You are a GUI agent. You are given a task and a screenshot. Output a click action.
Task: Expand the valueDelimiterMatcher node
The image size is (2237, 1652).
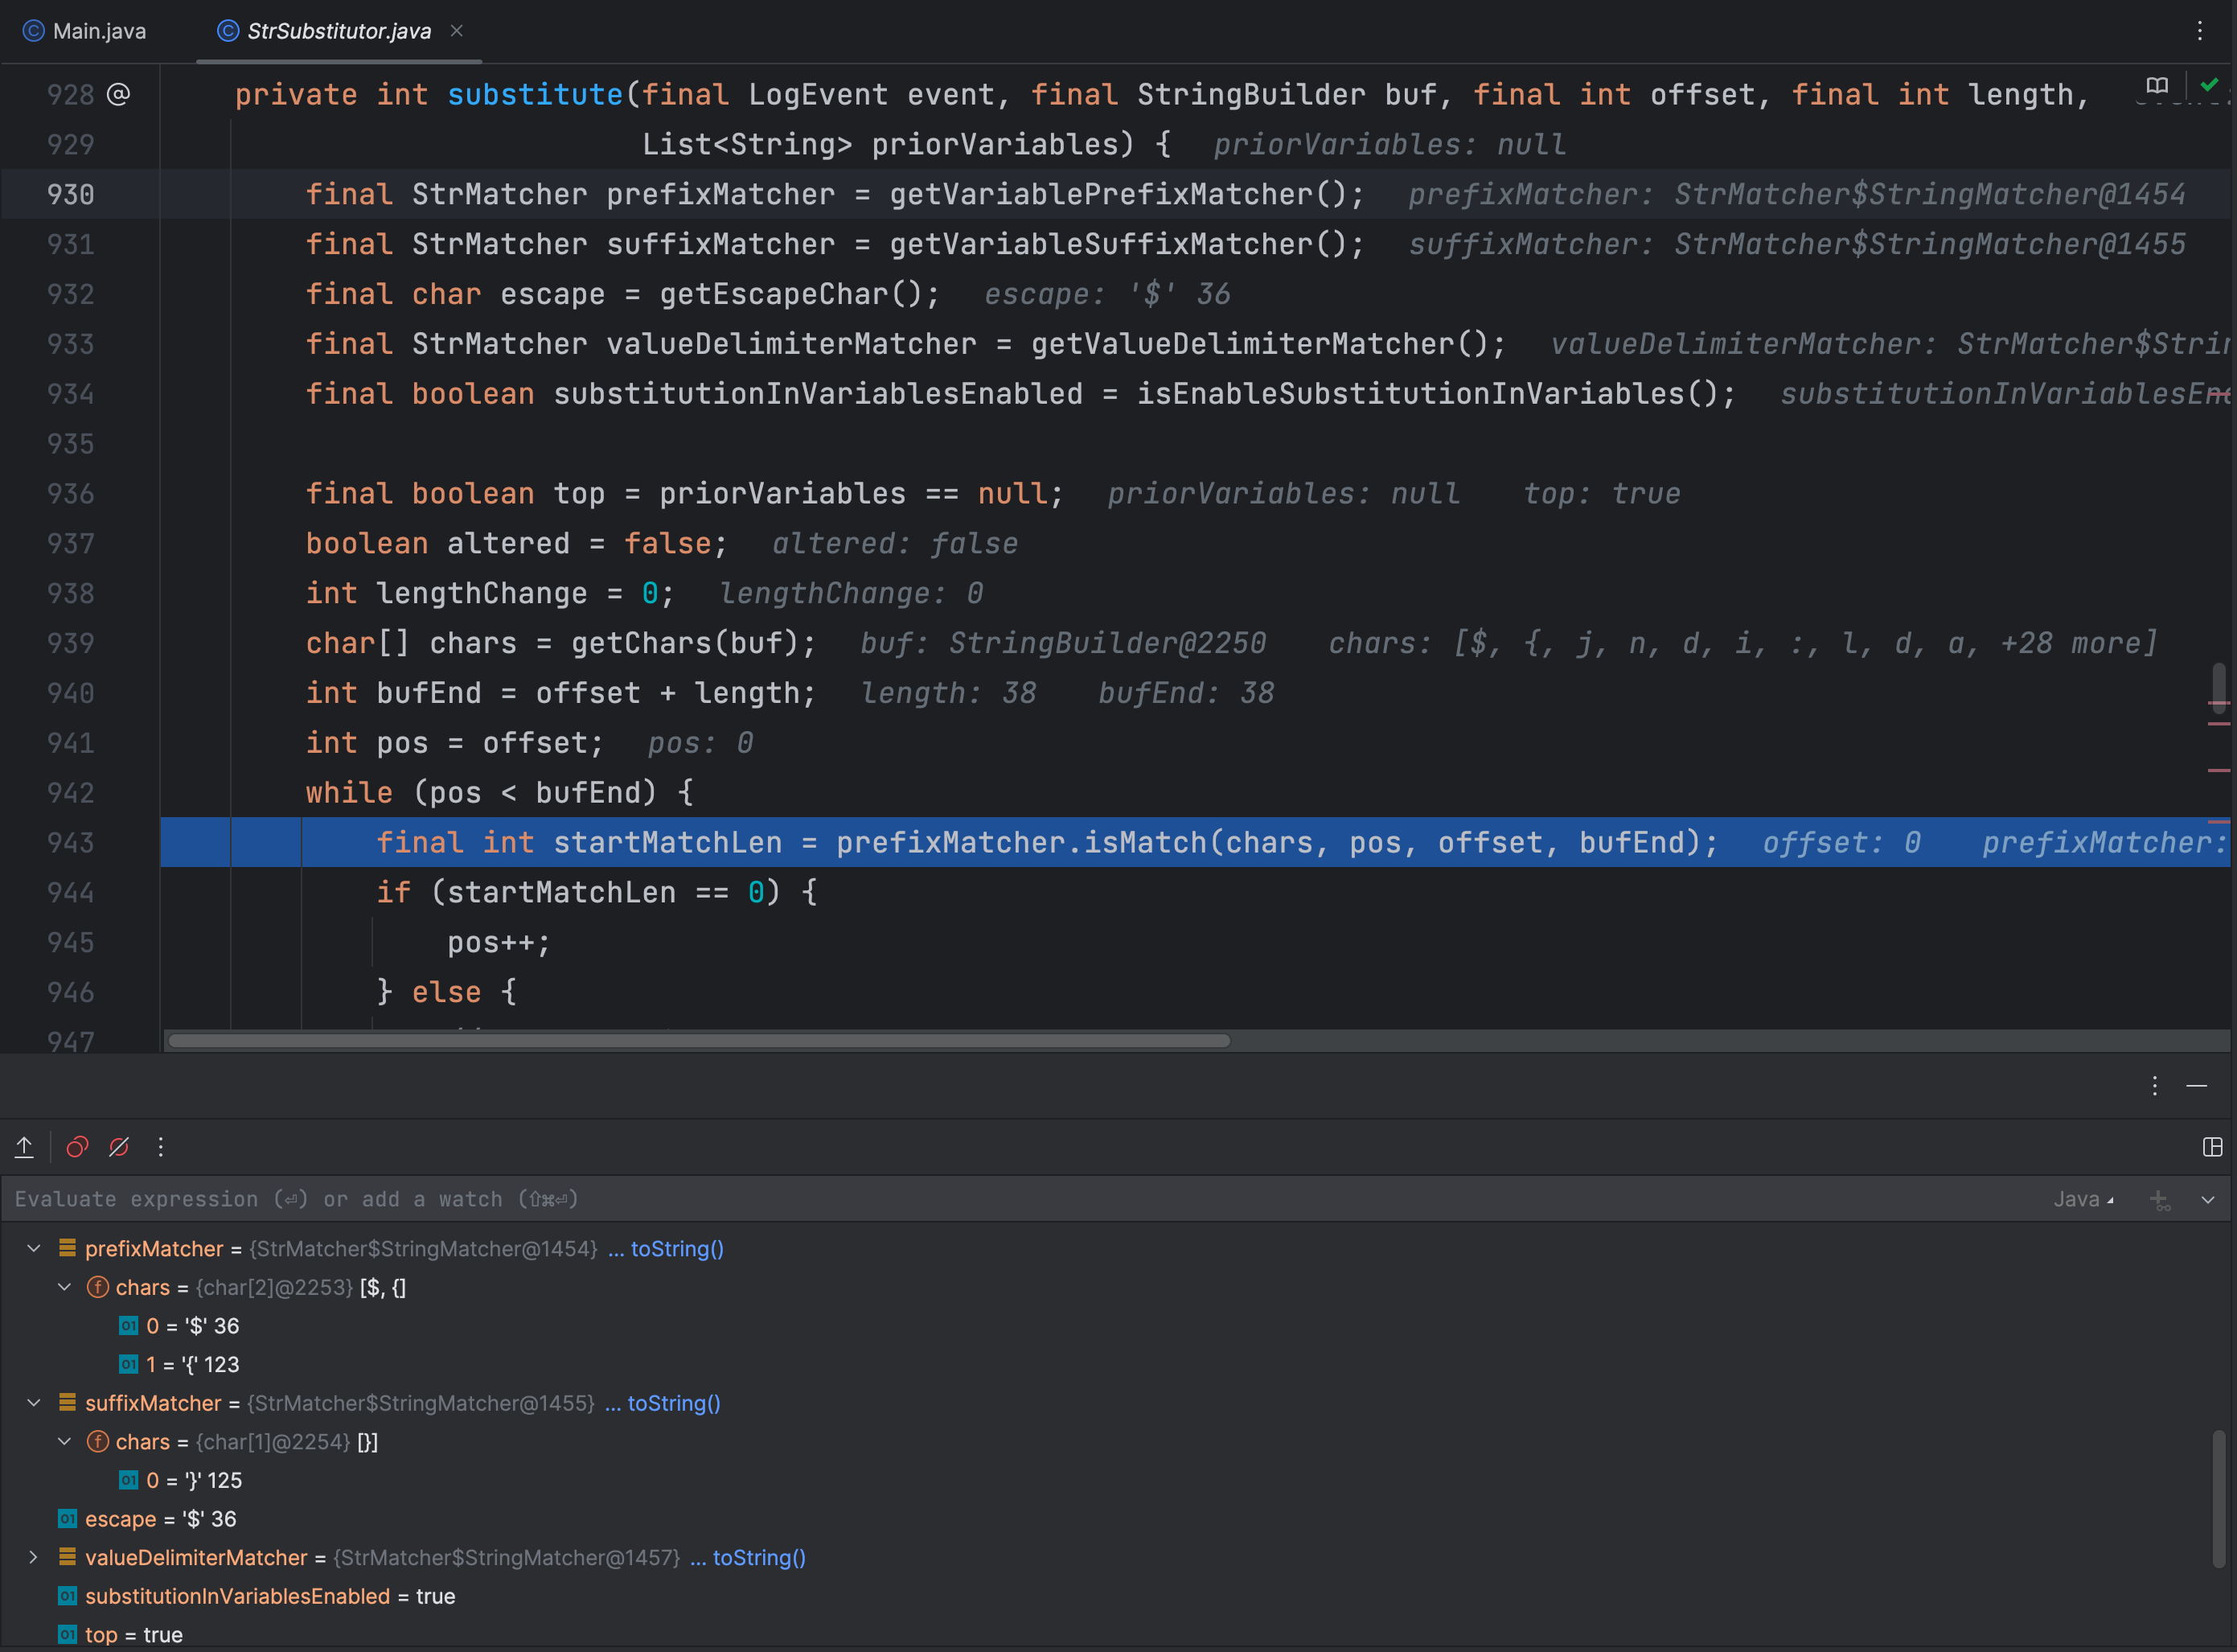click(x=34, y=1558)
